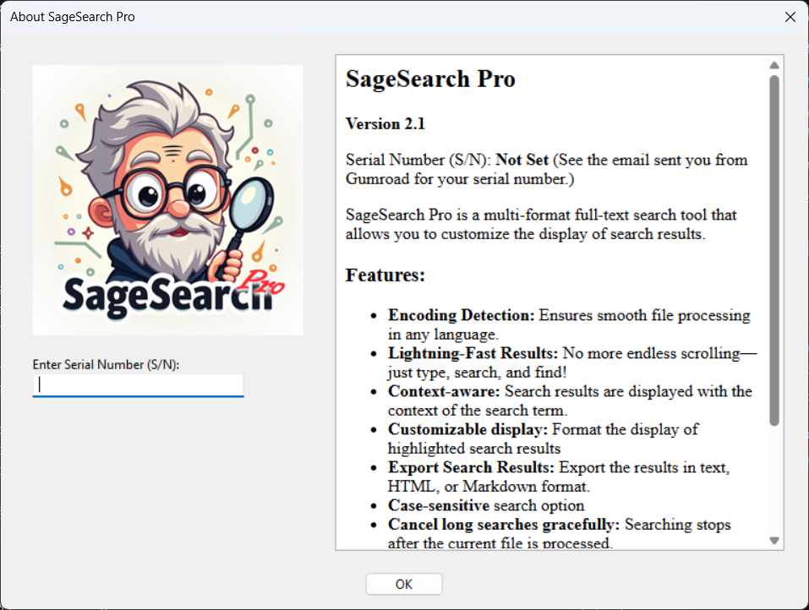Click the 'Lightning-Fast Results:' feature text
Screen dimensions: 809x610
[473, 353]
